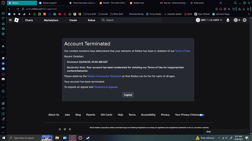Switch to Reddit - The heart of the tab
Viewport: 252px width, 141px height.
coord(112,3)
